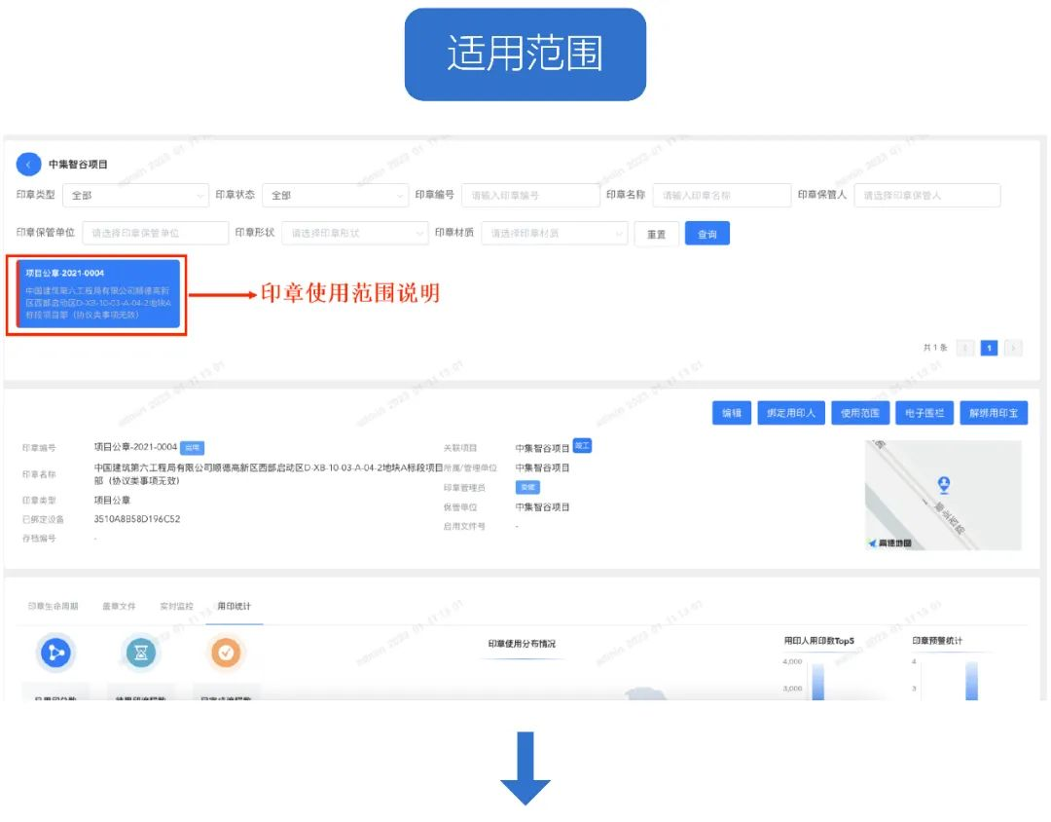Image resolution: width=1051 pixels, height=822 pixels.
Task: Click the 高德地图 logo on the map
Action: coord(890,542)
